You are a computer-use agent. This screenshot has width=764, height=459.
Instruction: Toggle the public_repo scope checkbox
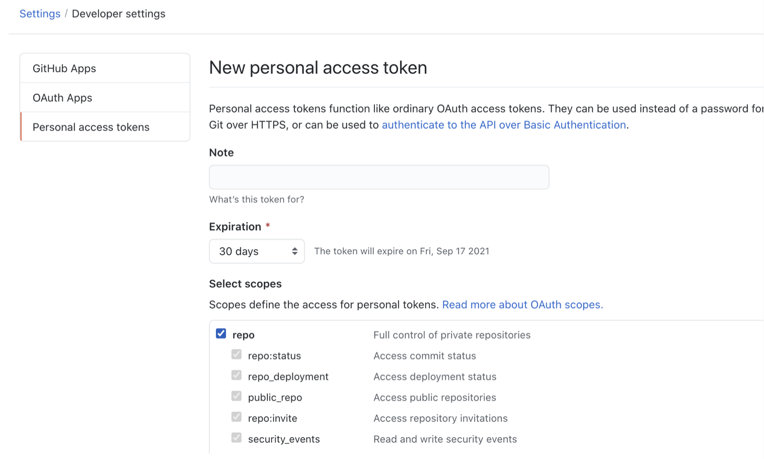point(237,396)
